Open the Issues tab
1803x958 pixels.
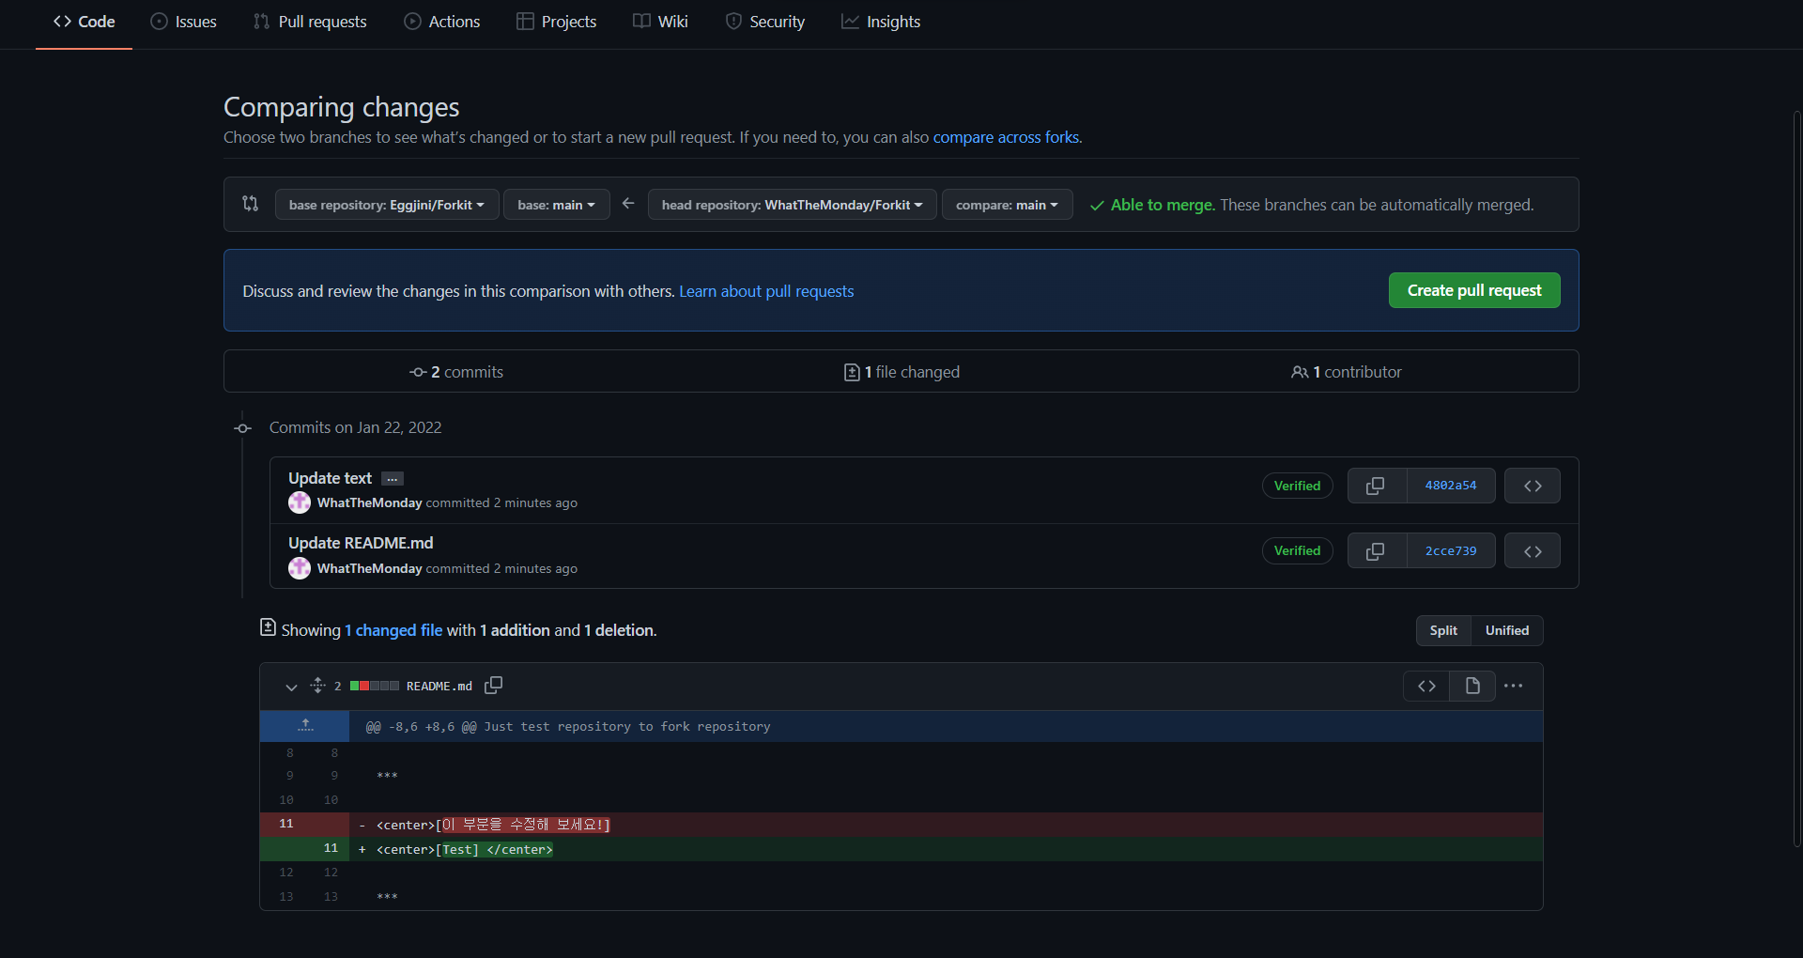(x=184, y=22)
